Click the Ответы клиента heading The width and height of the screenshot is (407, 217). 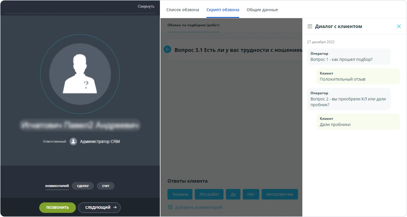pyautogui.click(x=187, y=181)
